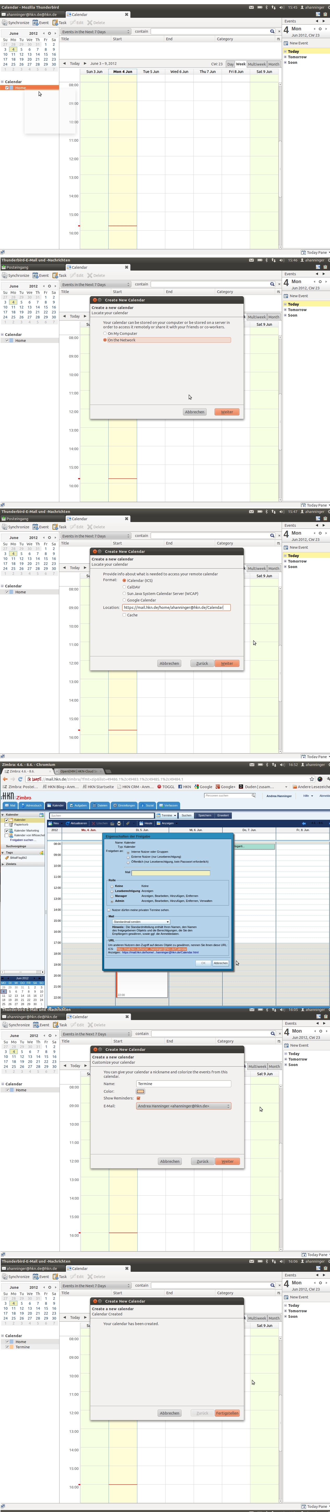Open the Standardmail senden dropdown

141,921
